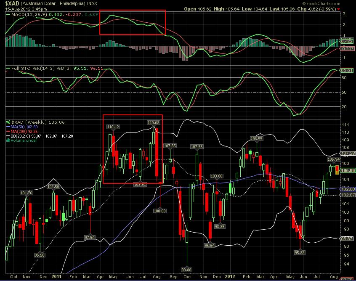Image resolution: width=356 pixels, height=281 pixels.
Task: Click the $XAD ticker symbol title
Action: click(x=12, y=3)
